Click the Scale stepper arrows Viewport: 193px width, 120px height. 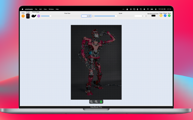click(x=146, y=16)
